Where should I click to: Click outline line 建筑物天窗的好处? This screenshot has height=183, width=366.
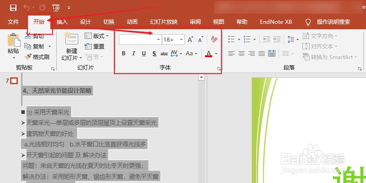[x=50, y=134]
